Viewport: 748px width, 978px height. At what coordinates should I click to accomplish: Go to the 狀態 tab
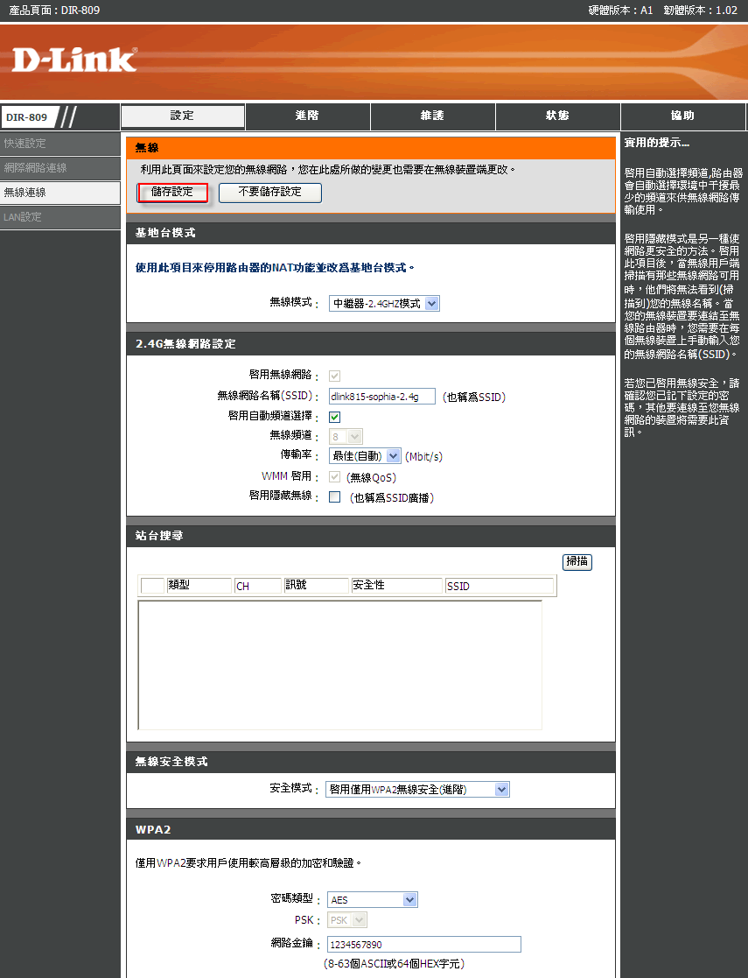[x=557, y=116]
